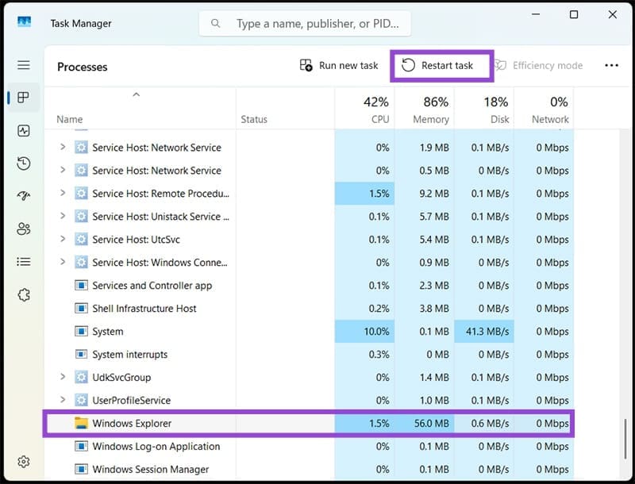Expand the UdkSvcGroup process group
This screenshot has height=484, width=635.
tap(64, 378)
